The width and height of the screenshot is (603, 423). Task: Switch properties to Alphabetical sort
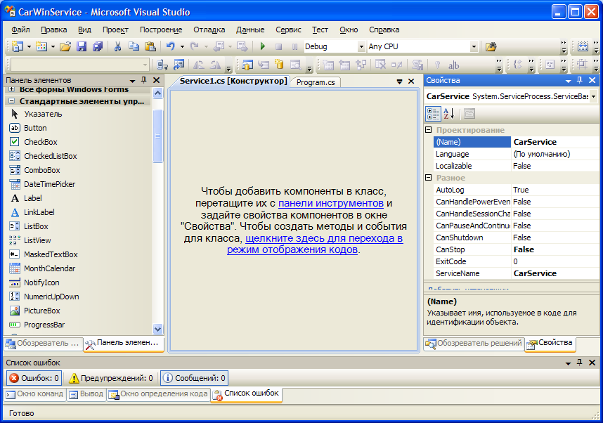(449, 114)
